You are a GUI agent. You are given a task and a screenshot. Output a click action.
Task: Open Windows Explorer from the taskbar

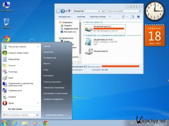coord(25,123)
